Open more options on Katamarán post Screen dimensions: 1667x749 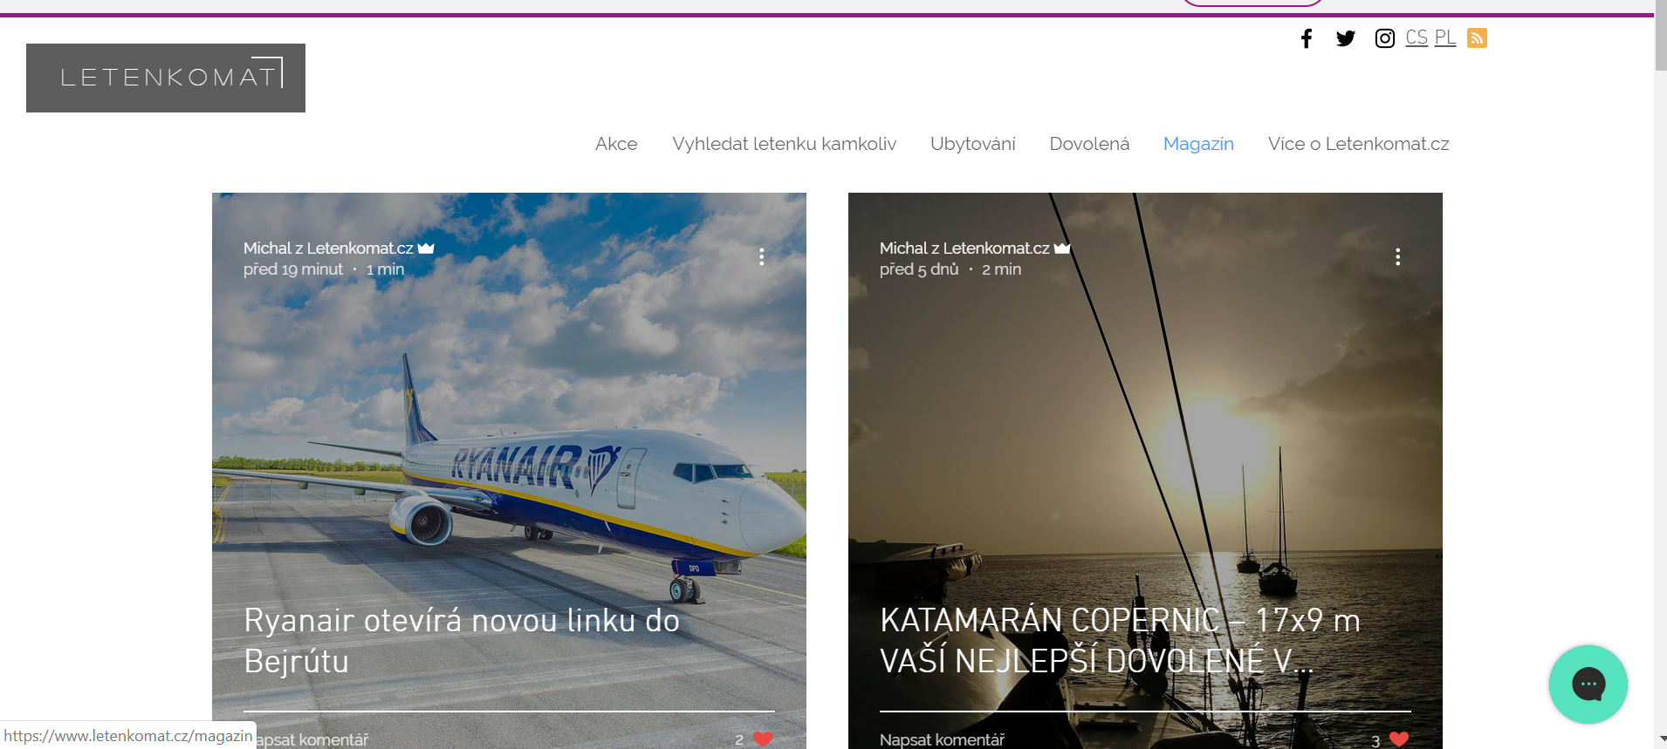pyautogui.click(x=1398, y=256)
